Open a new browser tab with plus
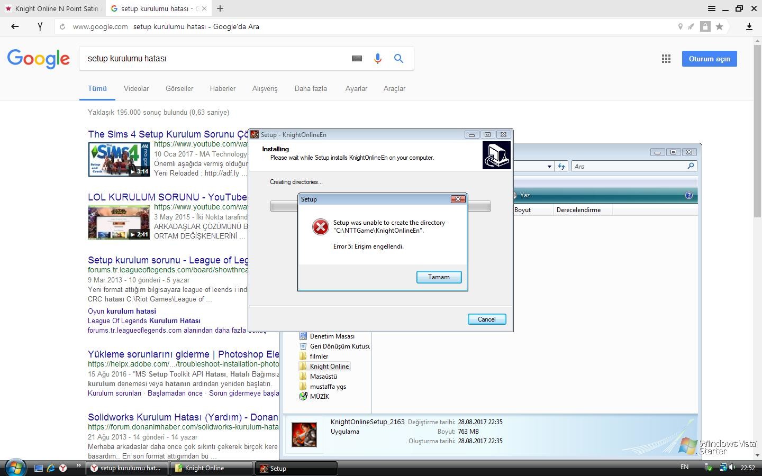Screen dimensions: 762x476 click(220, 8)
